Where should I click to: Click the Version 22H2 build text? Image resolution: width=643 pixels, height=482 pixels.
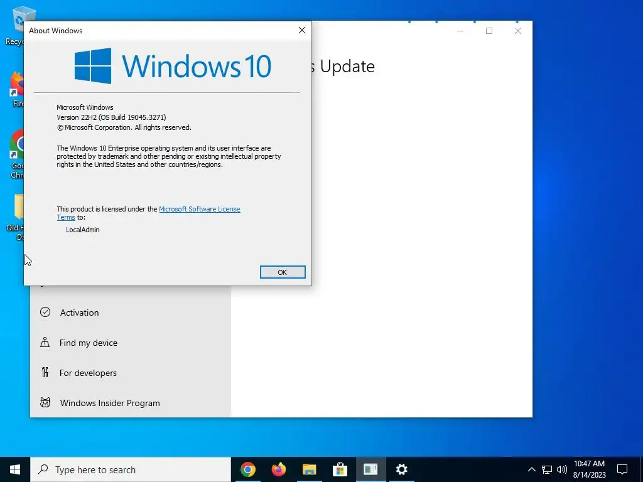(111, 117)
